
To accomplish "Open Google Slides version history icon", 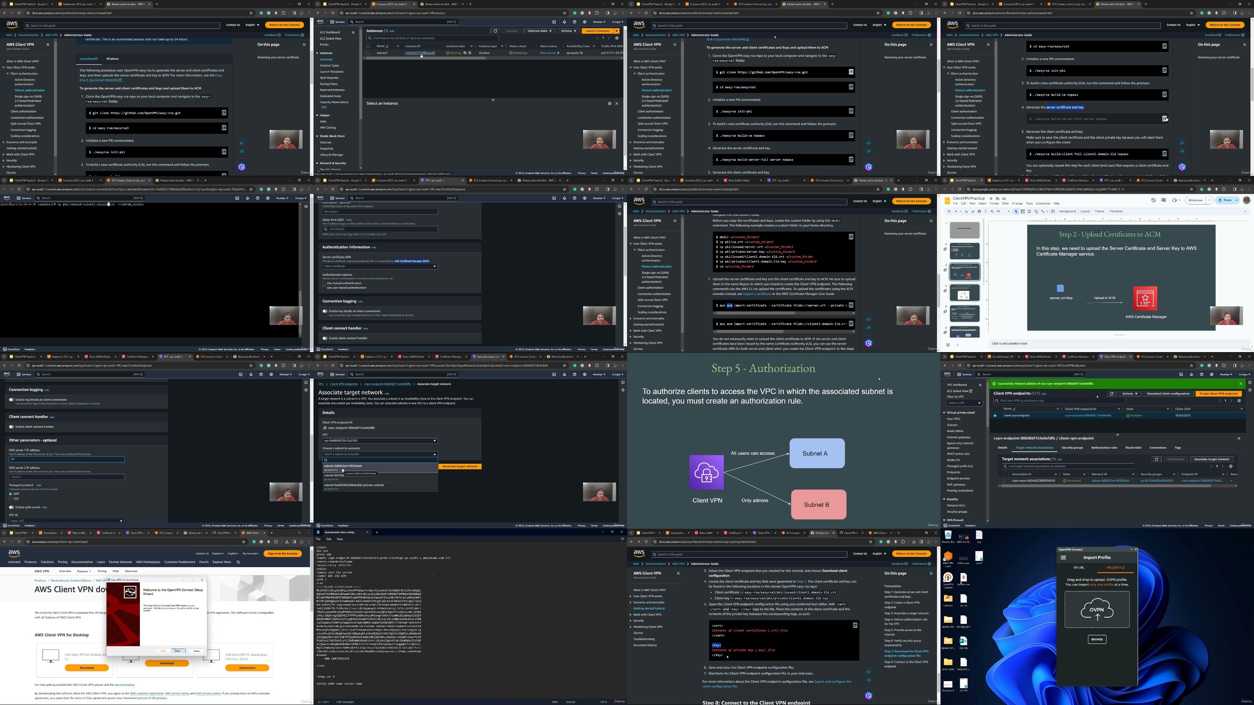I will tap(1153, 200).
